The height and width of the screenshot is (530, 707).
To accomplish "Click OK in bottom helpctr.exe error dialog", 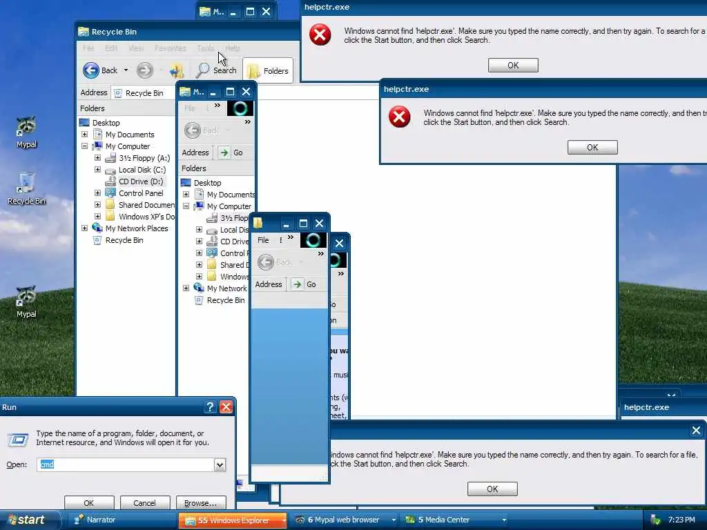I will click(492, 489).
